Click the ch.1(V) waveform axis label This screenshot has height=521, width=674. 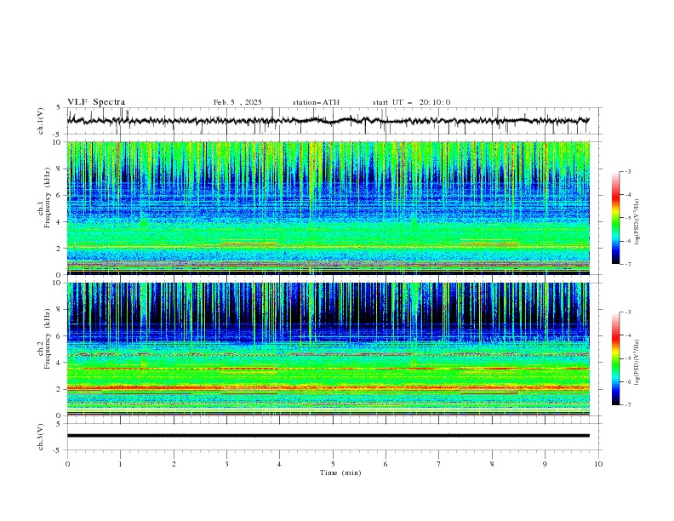[41, 121]
